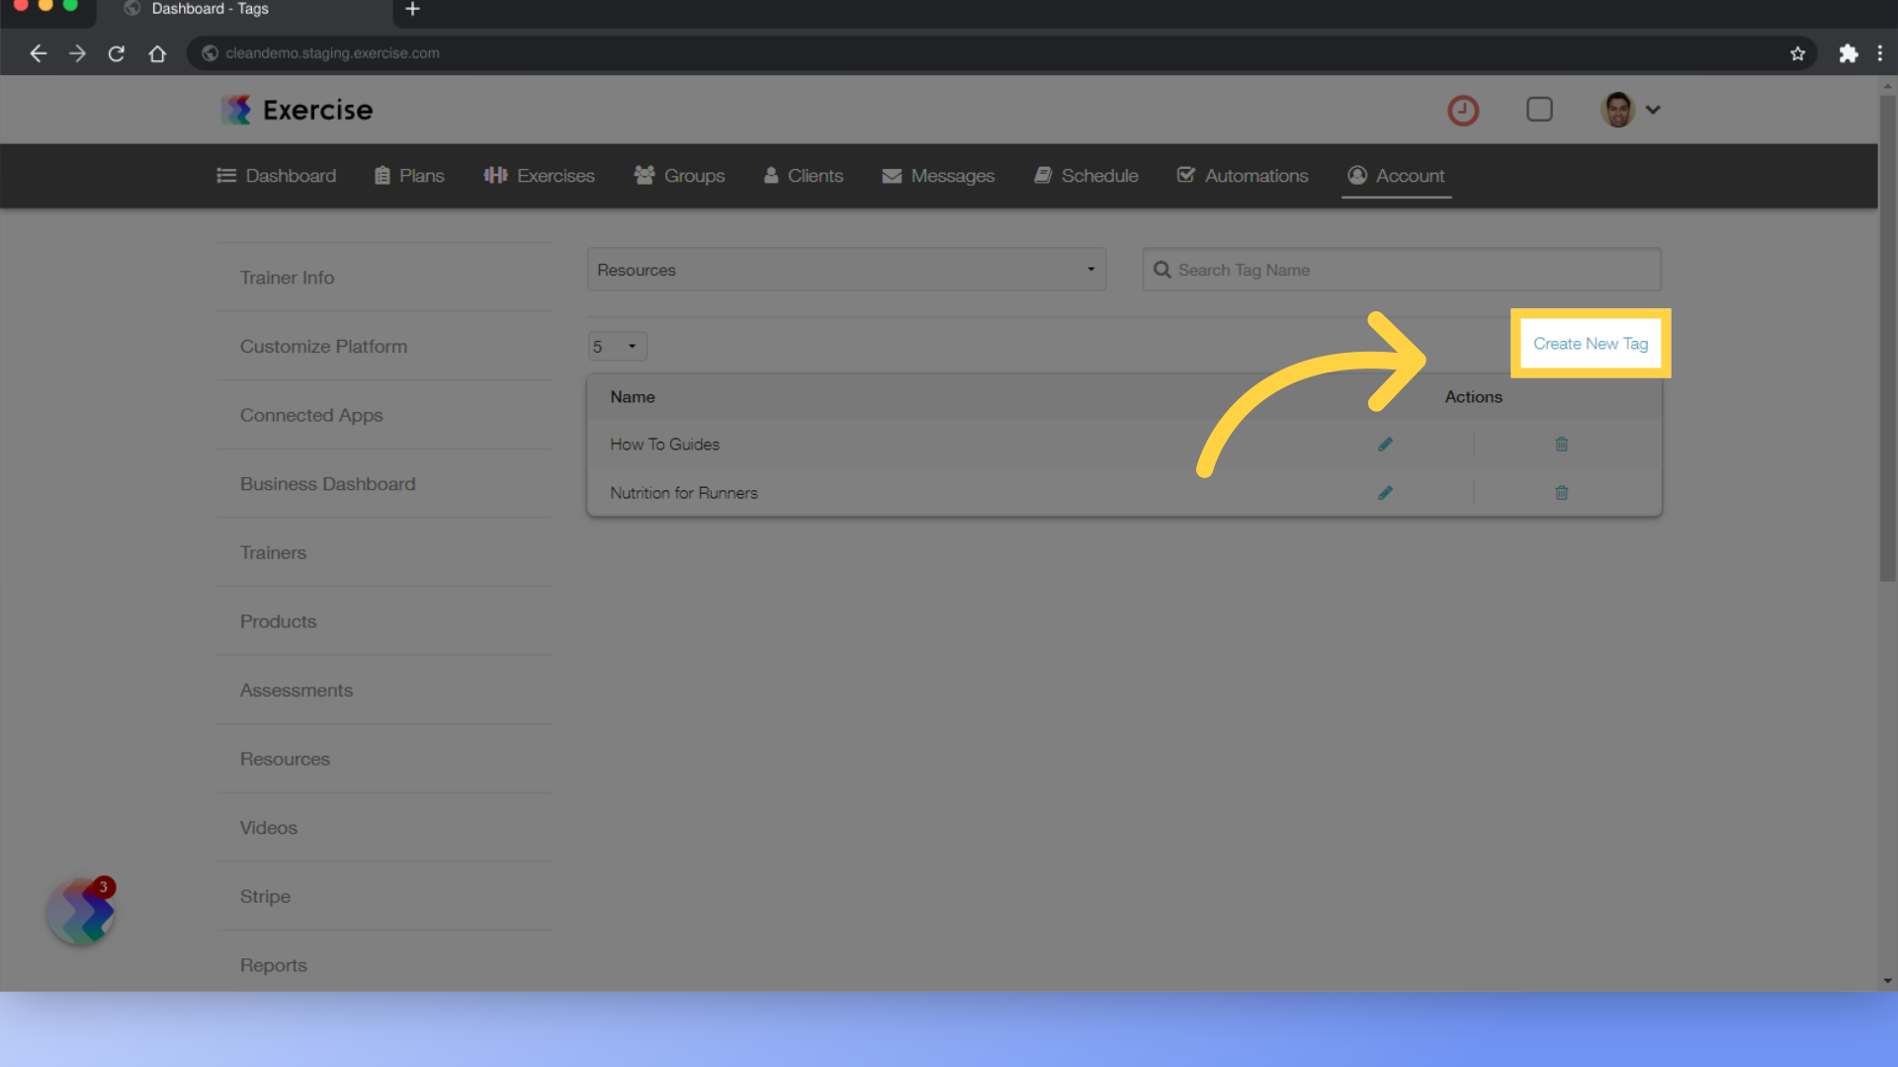Click the edit pencil icon for Nutrition for Runners

pyautogui.click(x=1386, y=492)
